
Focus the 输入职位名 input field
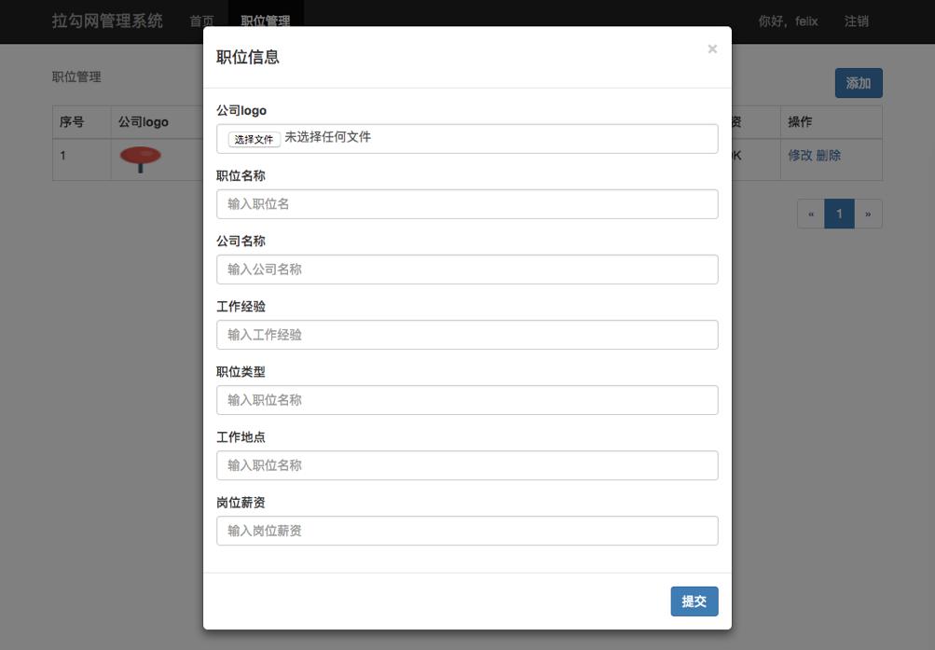[466, 203]
